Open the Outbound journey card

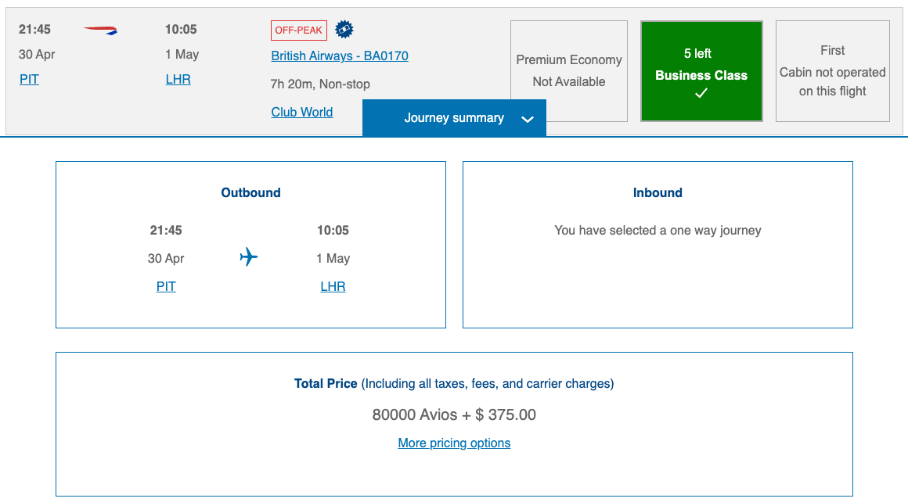tap(250, 244)
